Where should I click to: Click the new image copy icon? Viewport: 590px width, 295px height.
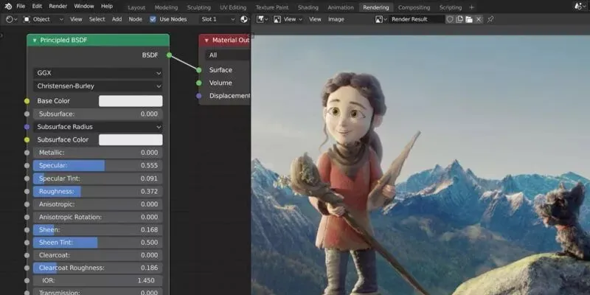coord(459,19)
